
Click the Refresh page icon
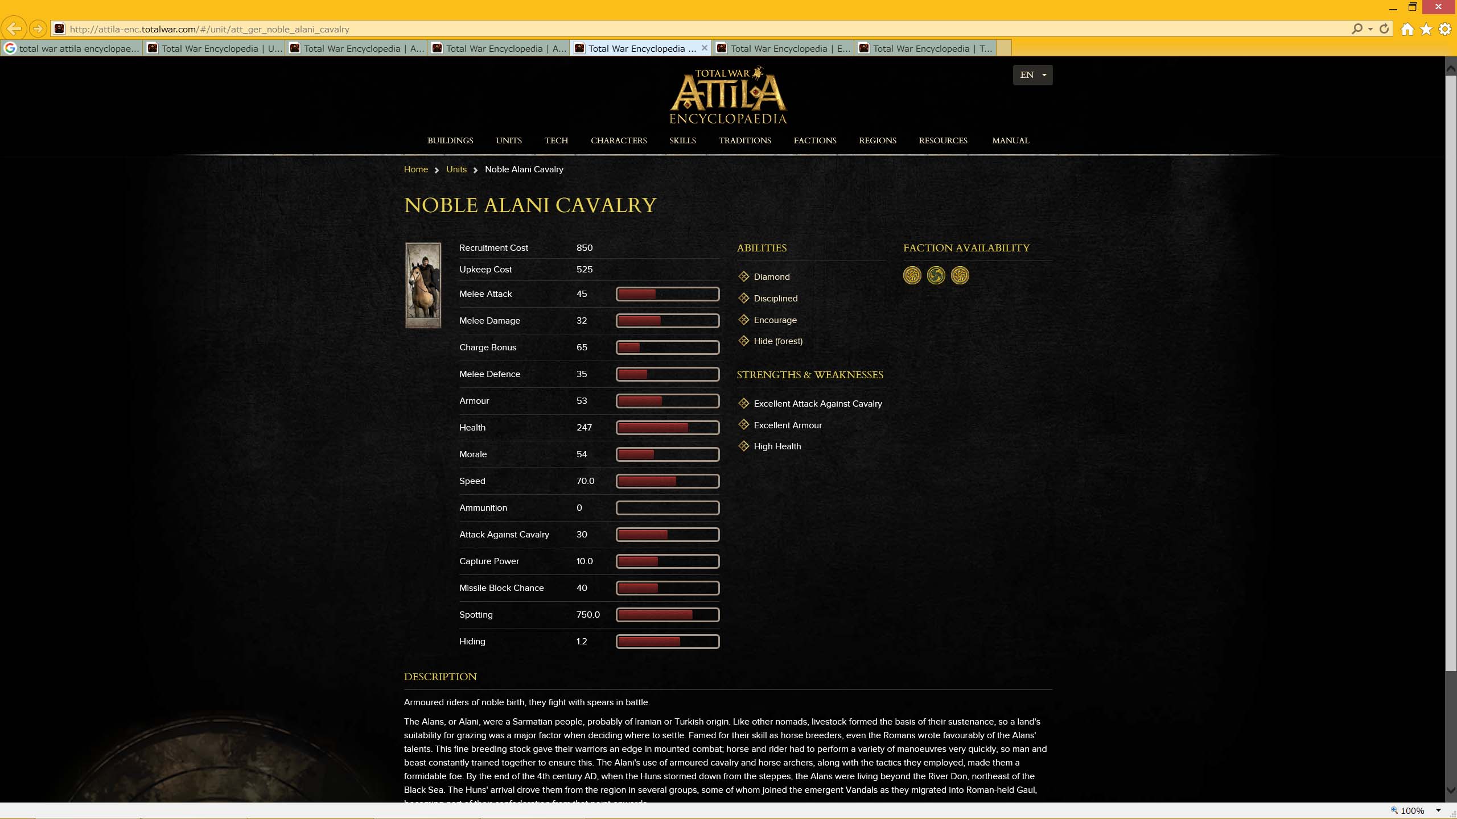pos(1384,28)
